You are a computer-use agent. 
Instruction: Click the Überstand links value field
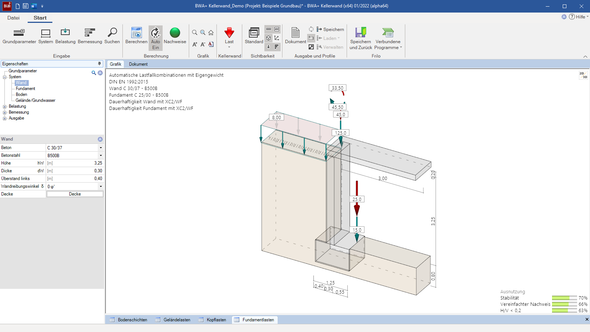tap(75, 179)
